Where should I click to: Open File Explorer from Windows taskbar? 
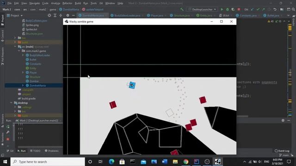click(175, 161)
